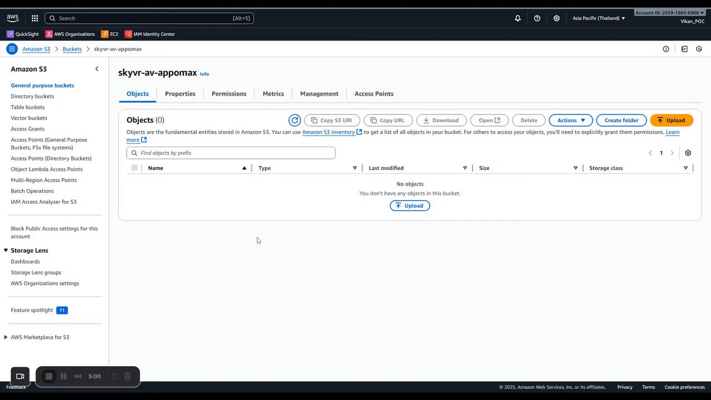
Task: Pause the screen recording
Action: click(63, 376)
